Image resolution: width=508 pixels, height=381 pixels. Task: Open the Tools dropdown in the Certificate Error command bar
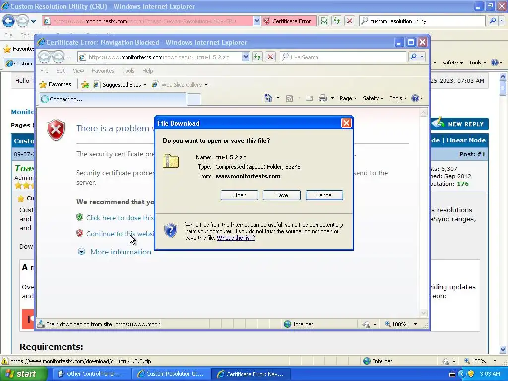(x=398, y=98)
